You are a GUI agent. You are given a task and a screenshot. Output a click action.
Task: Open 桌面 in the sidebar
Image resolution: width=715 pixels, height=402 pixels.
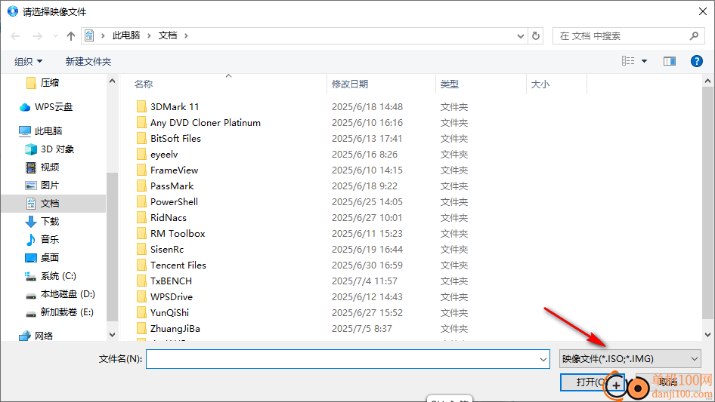pyautogui.click(x=50, y=258)
